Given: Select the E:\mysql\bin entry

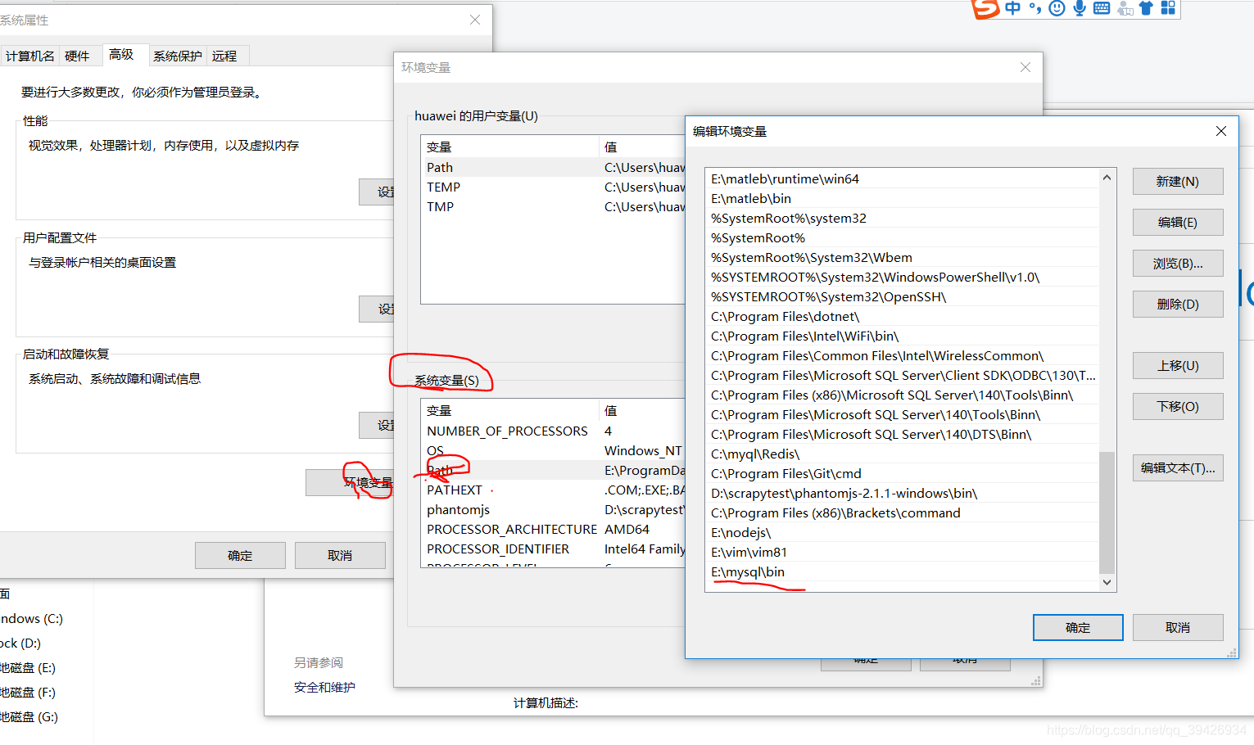Looking at the screenshot, I should [x=902, y=571].
